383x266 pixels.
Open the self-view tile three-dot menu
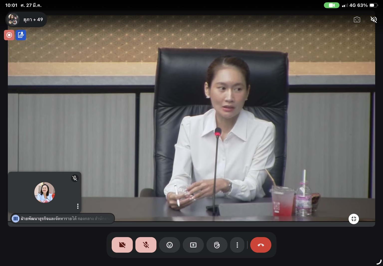pyautogui.click(x=78, y=206)
